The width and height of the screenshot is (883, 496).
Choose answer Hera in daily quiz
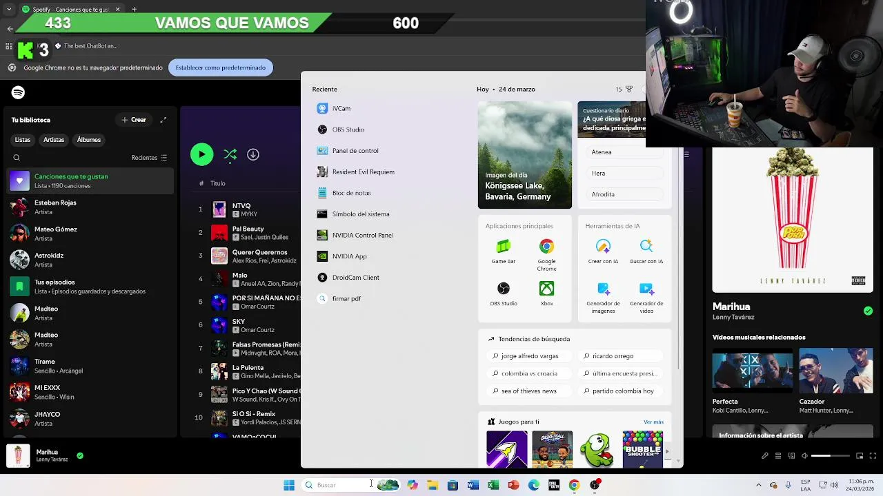tap(625, 174)
